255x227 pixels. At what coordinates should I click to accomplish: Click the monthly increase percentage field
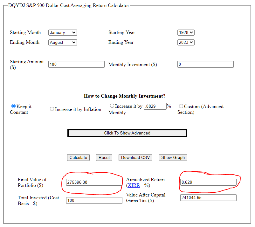point(155,106)
